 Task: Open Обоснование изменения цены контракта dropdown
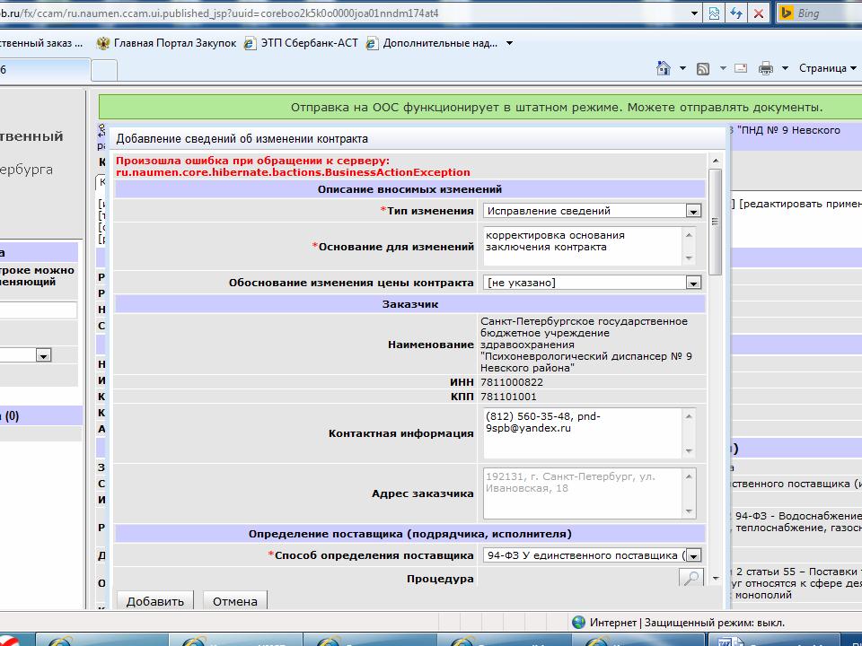[692, 283]
